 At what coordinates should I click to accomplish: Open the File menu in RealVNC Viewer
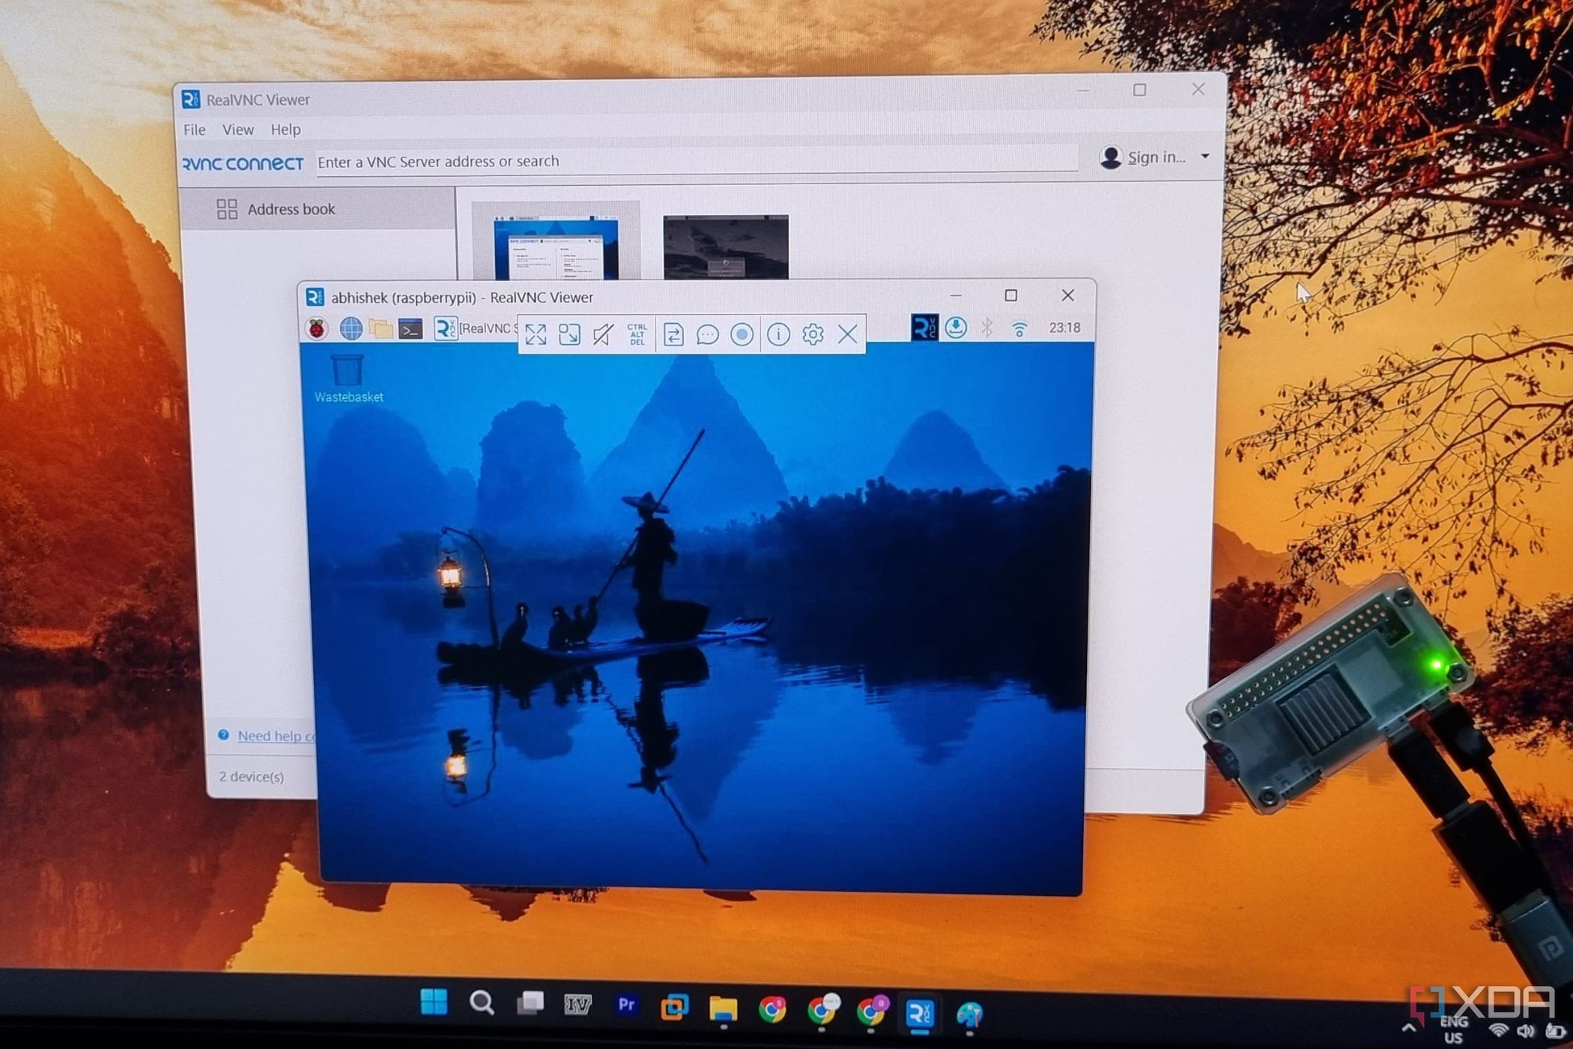[x=194, y=129]
